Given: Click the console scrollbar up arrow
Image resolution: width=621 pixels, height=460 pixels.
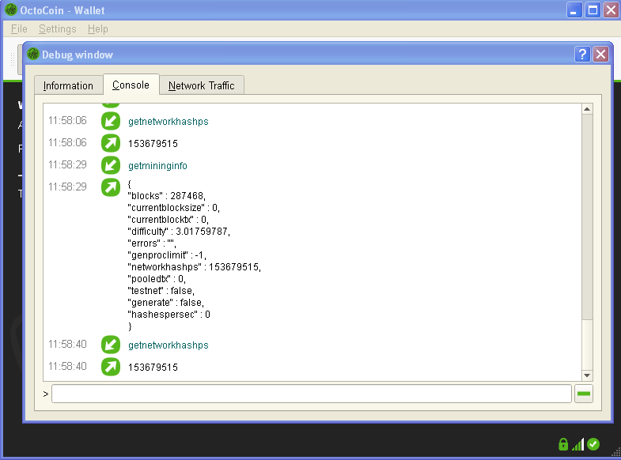Looking at the screenshot, I should 587,109.
